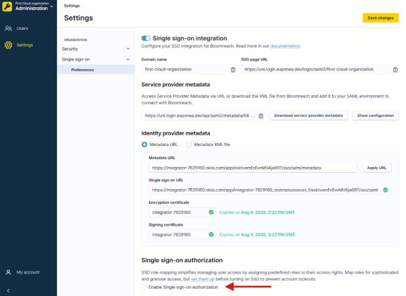Click the Settings gear icon
This screenshot has width=406, height=296.
click(x=8, y=45)
